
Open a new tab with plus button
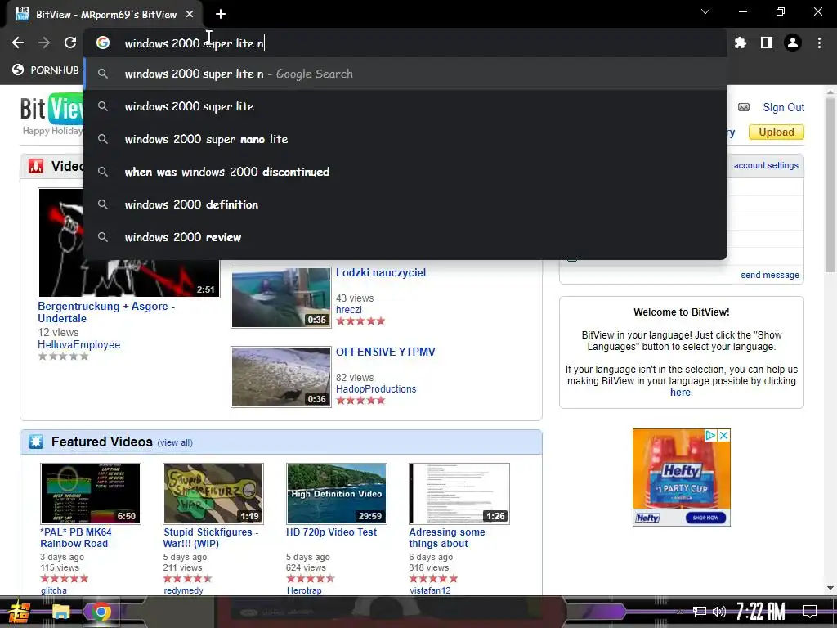[x=221, y=15]
